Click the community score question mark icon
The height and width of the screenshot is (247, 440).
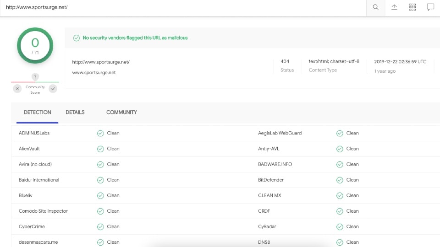pos(35,77)
